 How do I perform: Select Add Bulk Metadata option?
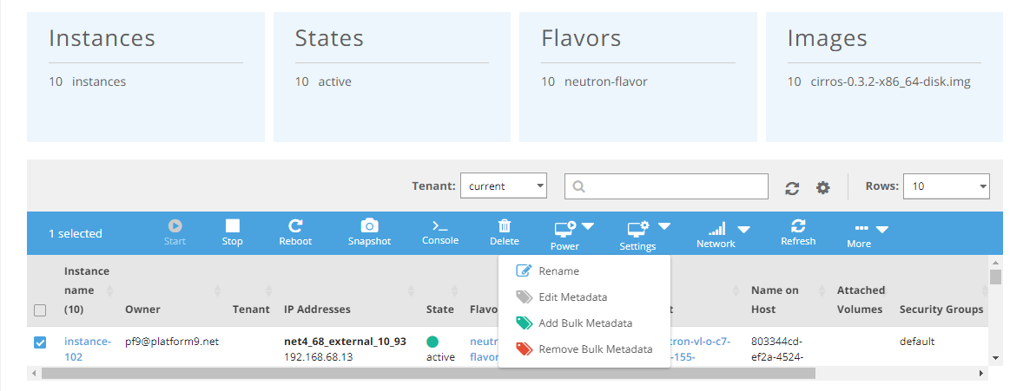[584, 323]
